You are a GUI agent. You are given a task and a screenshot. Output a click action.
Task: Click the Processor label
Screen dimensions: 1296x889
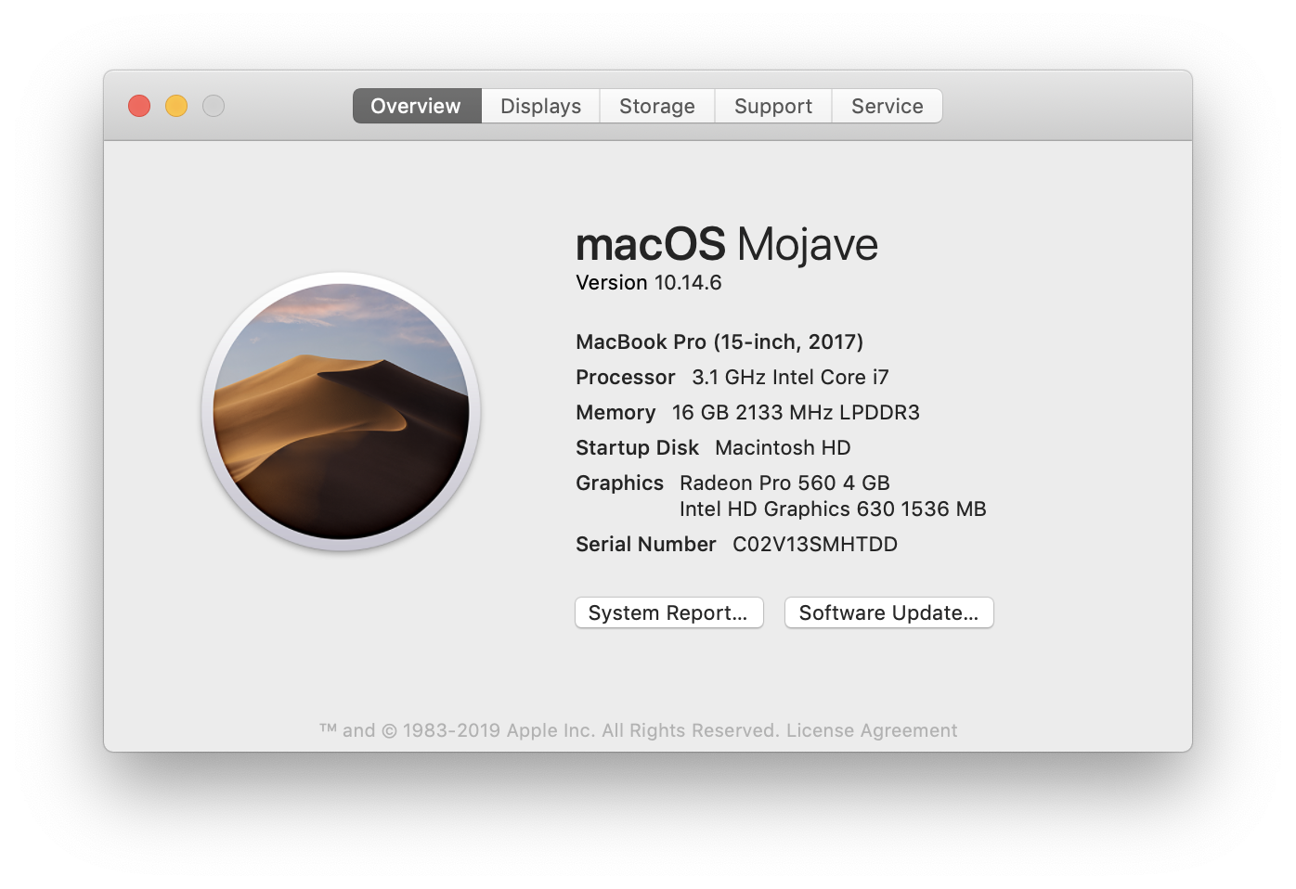(626, 378)
